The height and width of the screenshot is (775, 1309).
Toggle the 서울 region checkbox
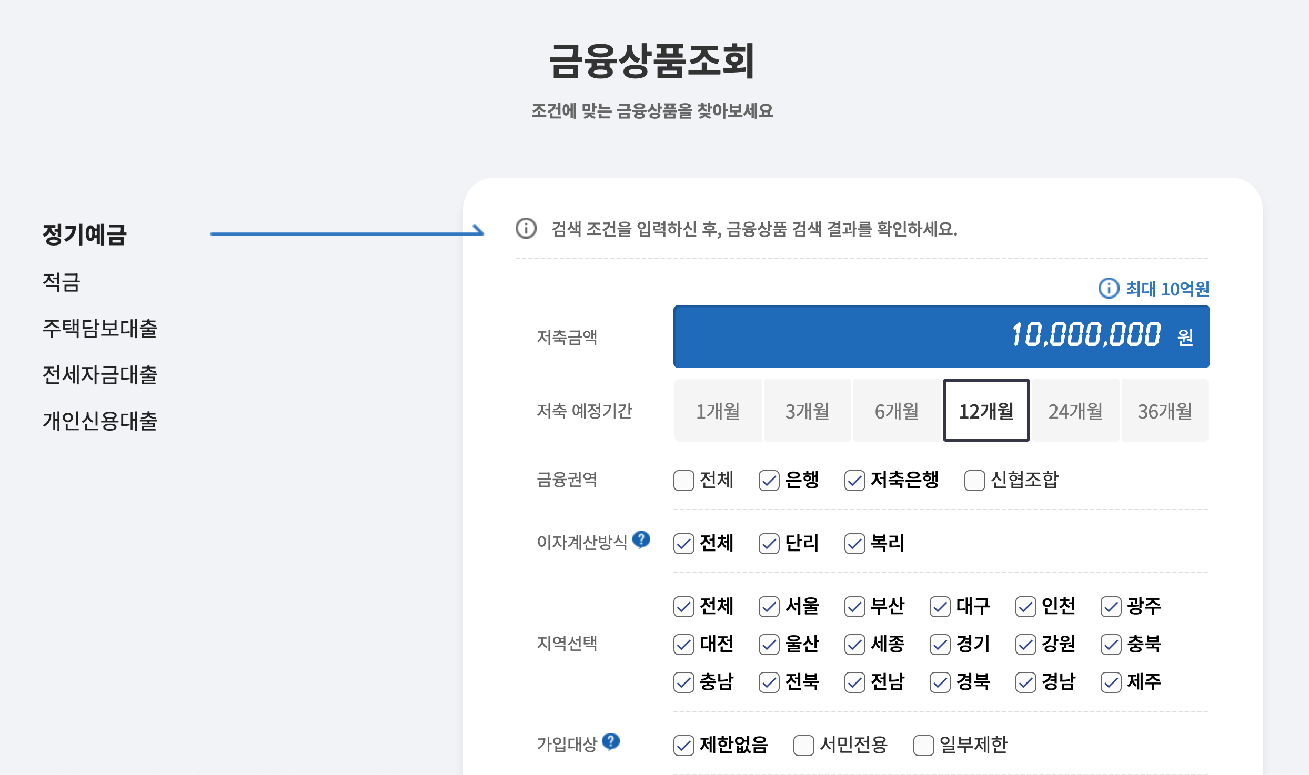pos(769,607)
